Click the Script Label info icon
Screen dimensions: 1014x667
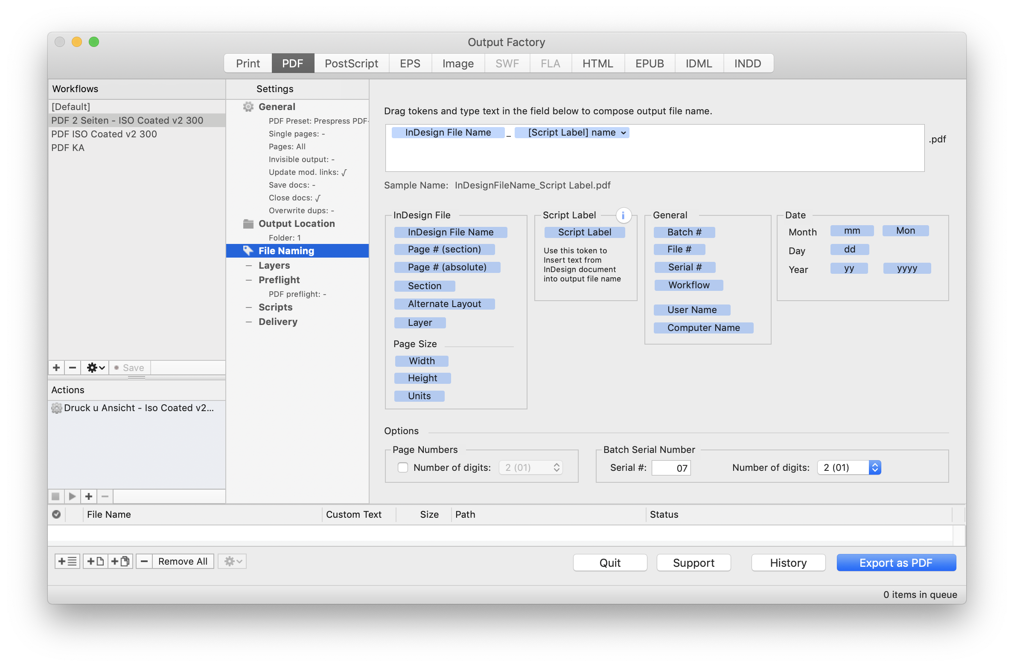pos(623,215)
